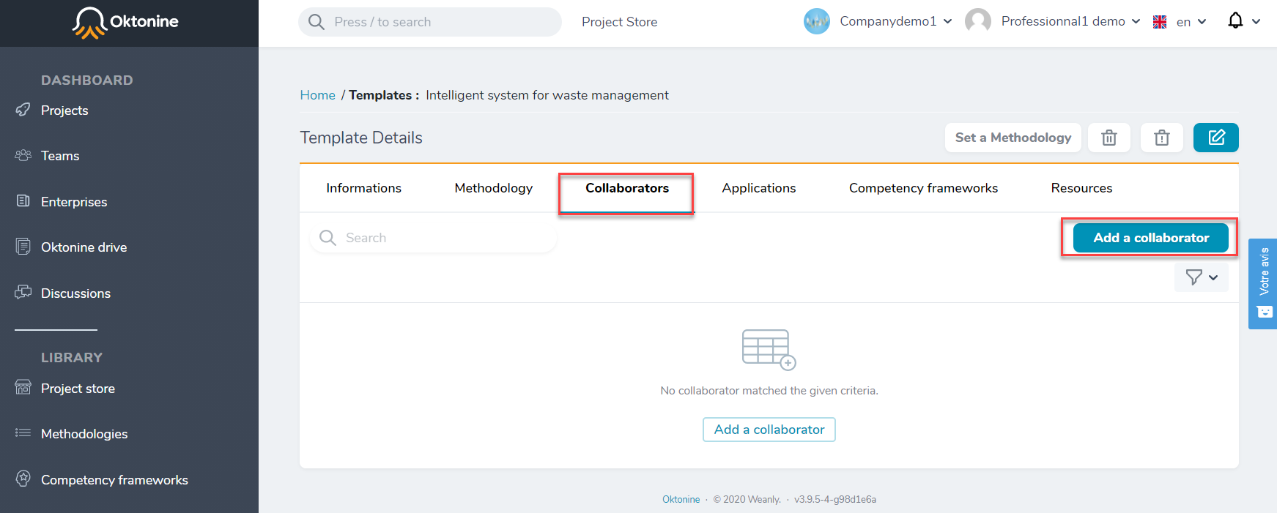Click the outlined Add a collaborator button

769,430
